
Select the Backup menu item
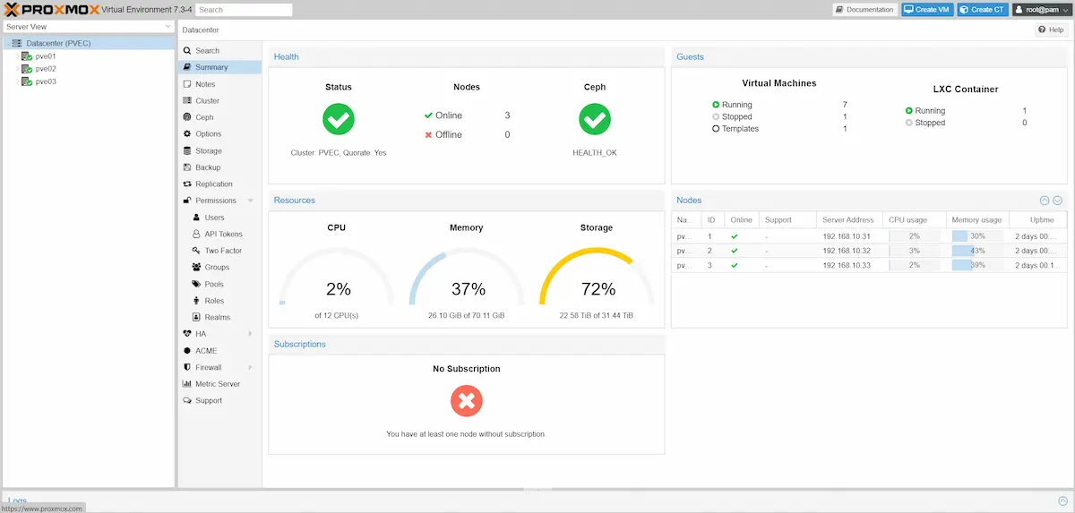pos(219,167)
